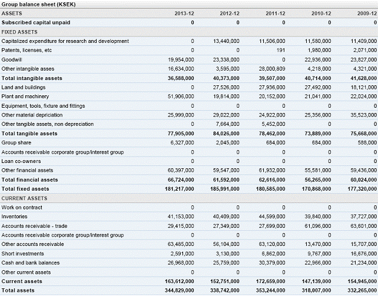Click the Goodwill row label
Screen dimensions: 378x296
[x=12, y=59]
